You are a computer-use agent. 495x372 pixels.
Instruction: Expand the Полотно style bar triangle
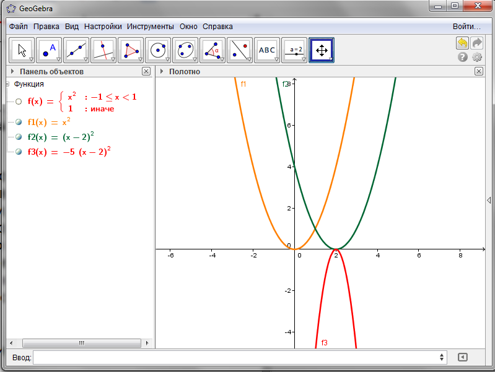click(x=162, y=71)
